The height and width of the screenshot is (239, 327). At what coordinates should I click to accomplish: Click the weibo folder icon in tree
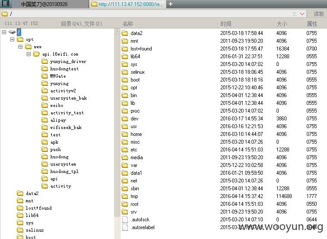tap(44, 105)
